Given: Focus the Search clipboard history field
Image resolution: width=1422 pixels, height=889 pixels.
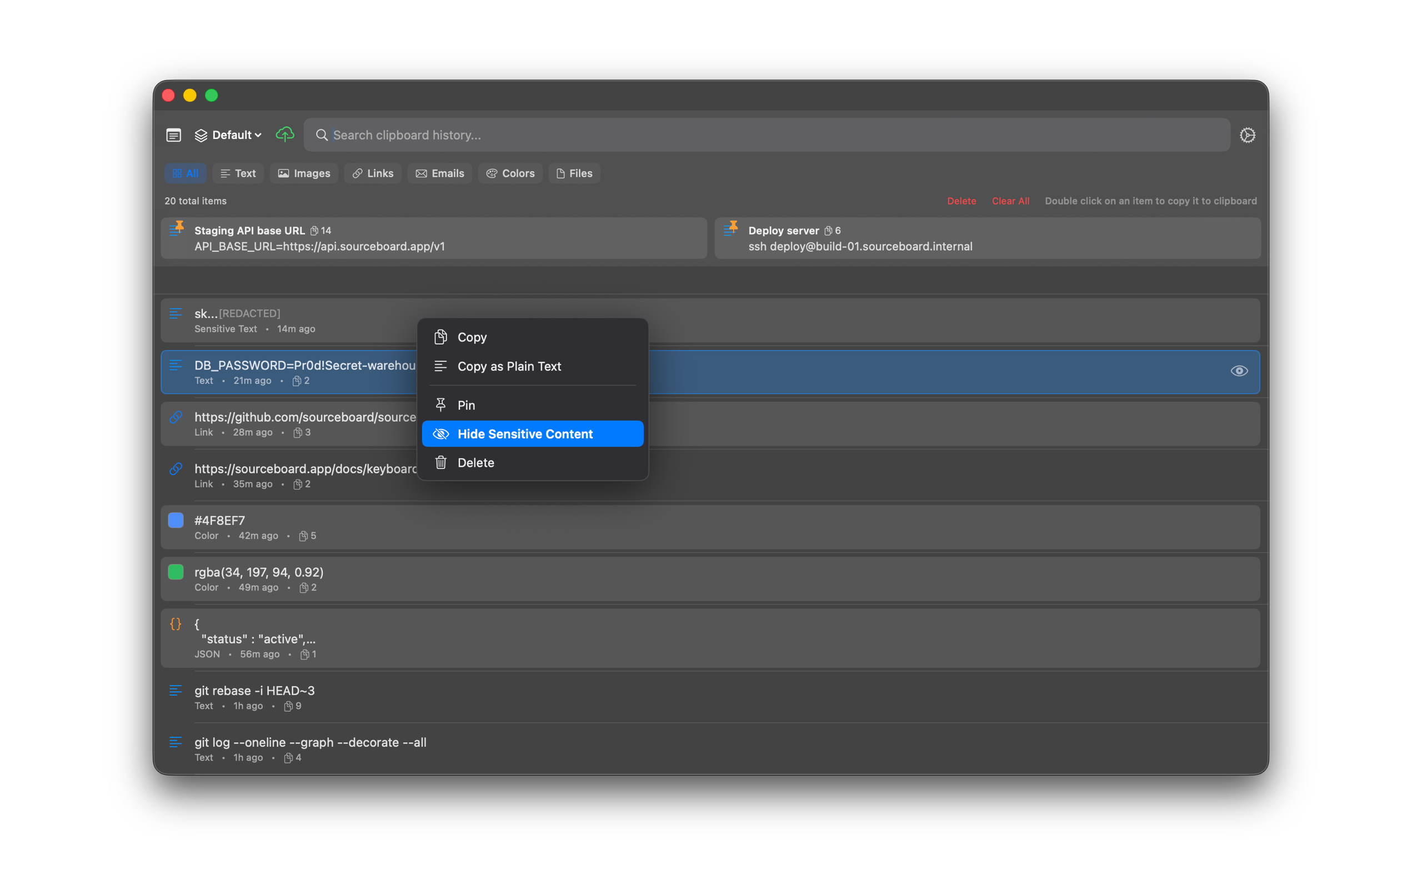Looking at the screenshot, I should click(x=767, y=135).
